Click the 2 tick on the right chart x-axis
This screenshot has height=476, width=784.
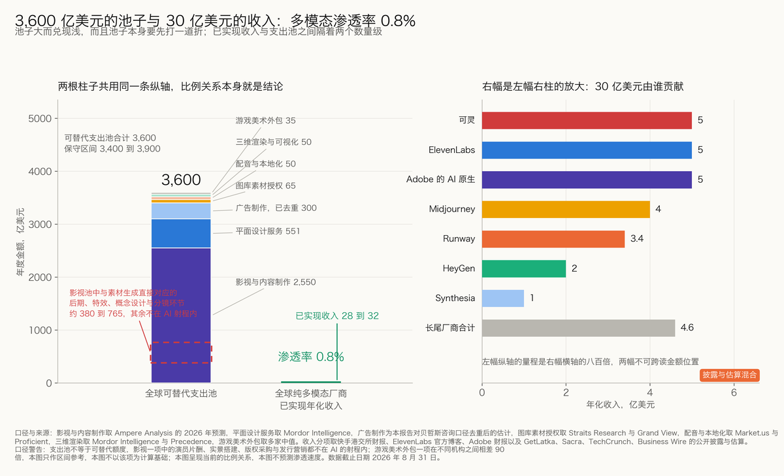coord(566,393)
